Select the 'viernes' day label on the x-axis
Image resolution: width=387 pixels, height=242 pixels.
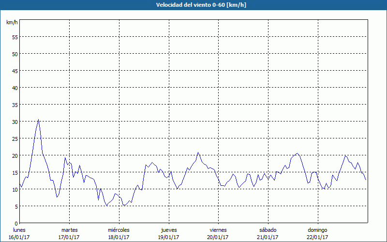click(218, 230)
